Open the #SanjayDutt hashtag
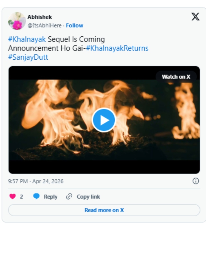 pos(28,57)
